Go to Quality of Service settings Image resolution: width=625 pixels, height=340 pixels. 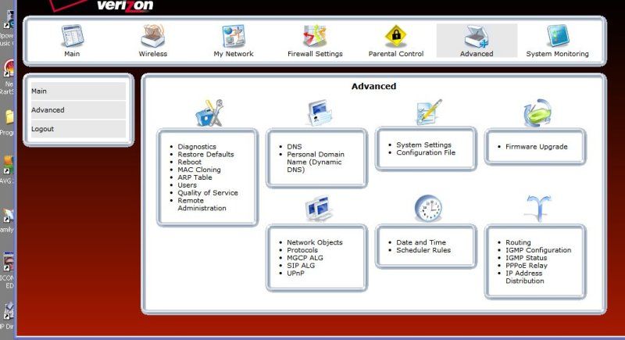[x=207, y=193]
